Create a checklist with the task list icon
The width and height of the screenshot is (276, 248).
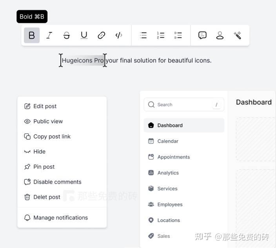(178, 35)
